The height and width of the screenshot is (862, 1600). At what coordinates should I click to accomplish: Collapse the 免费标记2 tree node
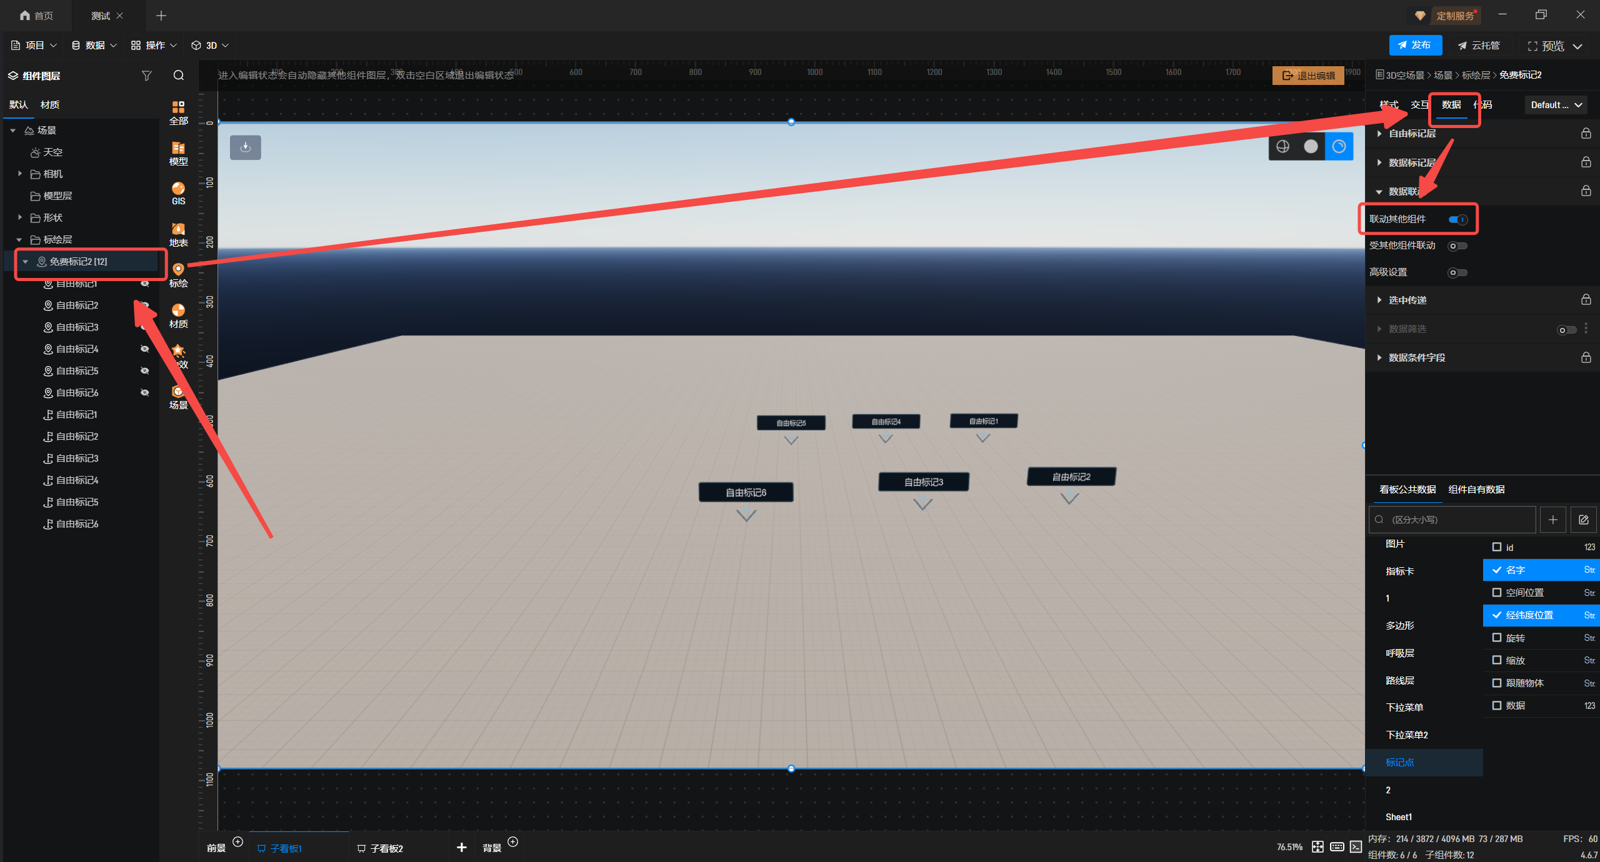(x=26, y=262)
